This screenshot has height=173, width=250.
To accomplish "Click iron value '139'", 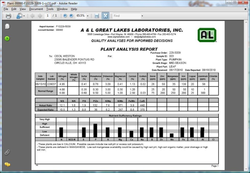I will click(184, 84).
